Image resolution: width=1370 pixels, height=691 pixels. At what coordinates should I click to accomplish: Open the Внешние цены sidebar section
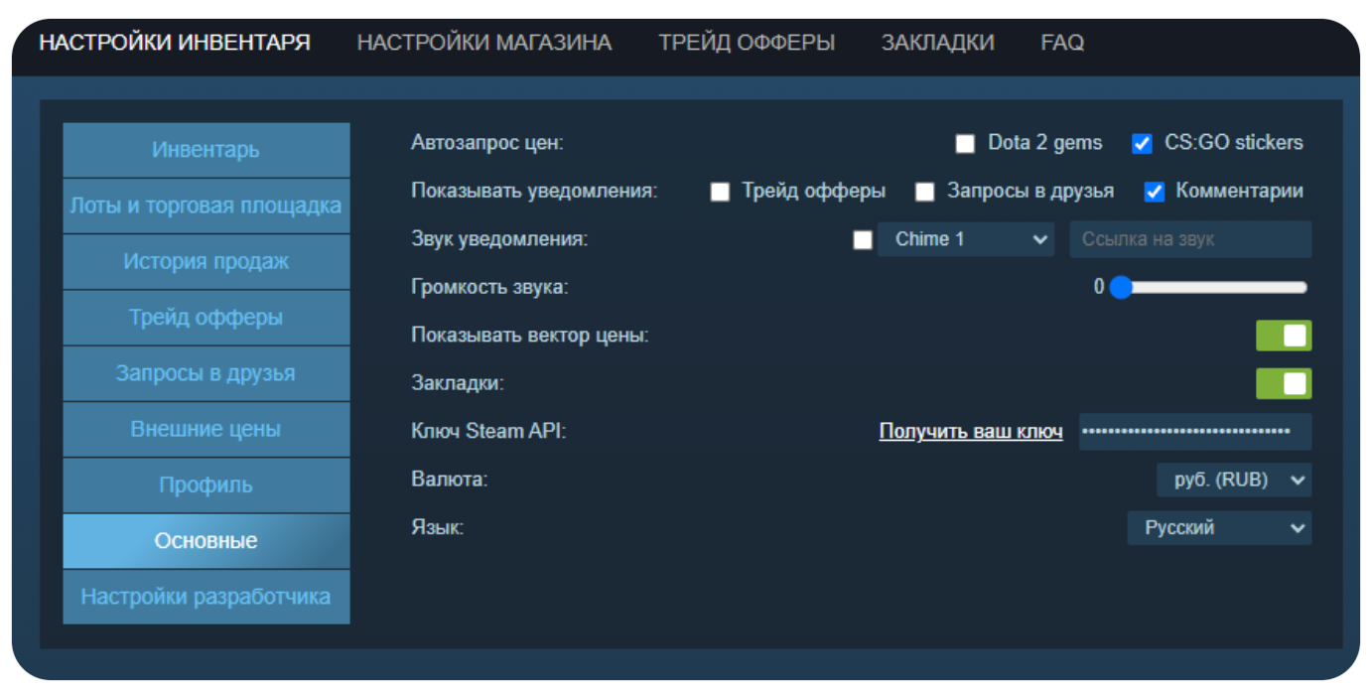(x=205, y=430)
